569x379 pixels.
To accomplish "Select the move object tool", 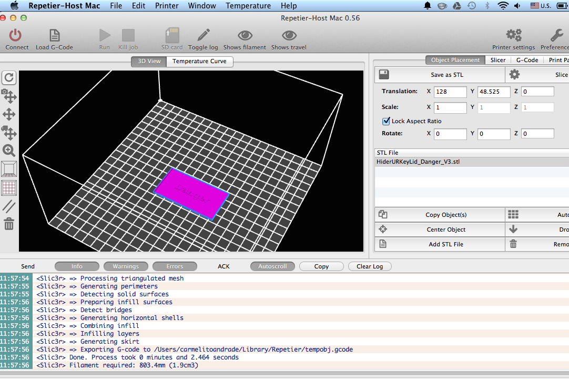I will 9,133.
